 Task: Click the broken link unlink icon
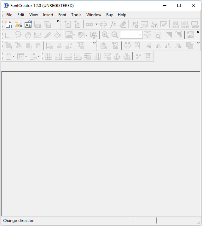point(103,24)
